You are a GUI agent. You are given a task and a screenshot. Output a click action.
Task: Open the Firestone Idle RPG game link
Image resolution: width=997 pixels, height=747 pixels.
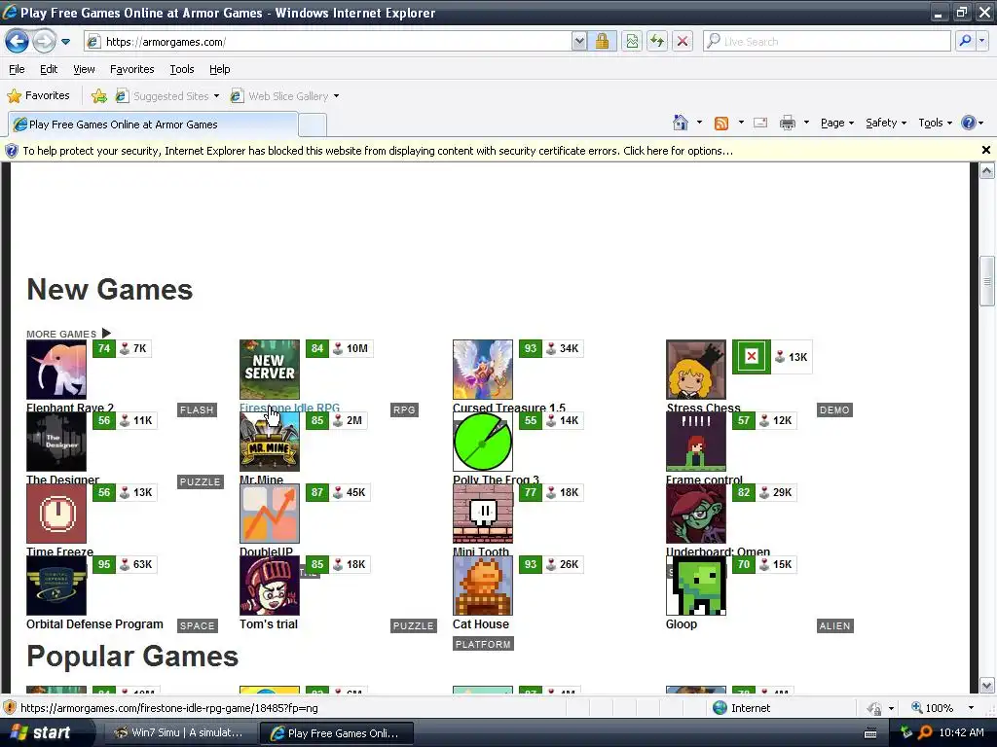[289, 408]
